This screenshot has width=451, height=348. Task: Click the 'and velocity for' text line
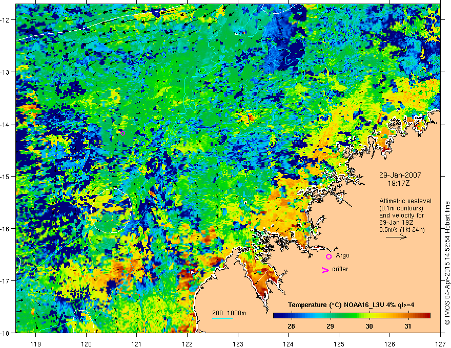[401, 215]
